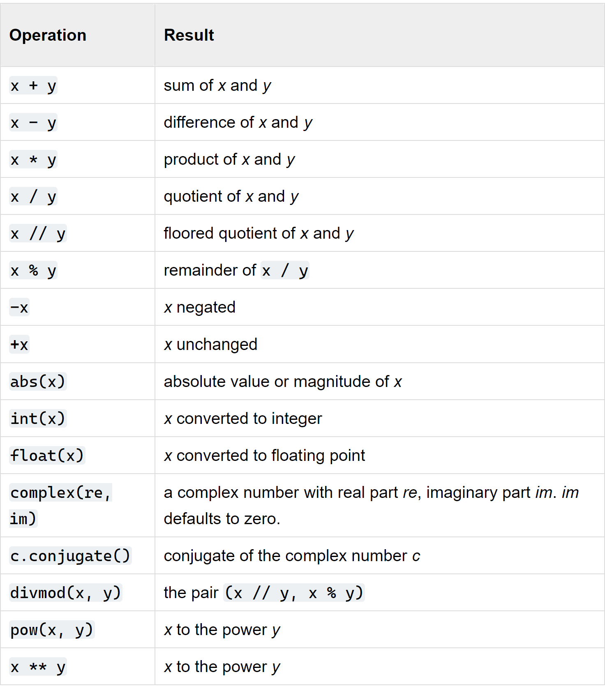
Task: Click the "x + y" code cell
Action: point(33,85)
